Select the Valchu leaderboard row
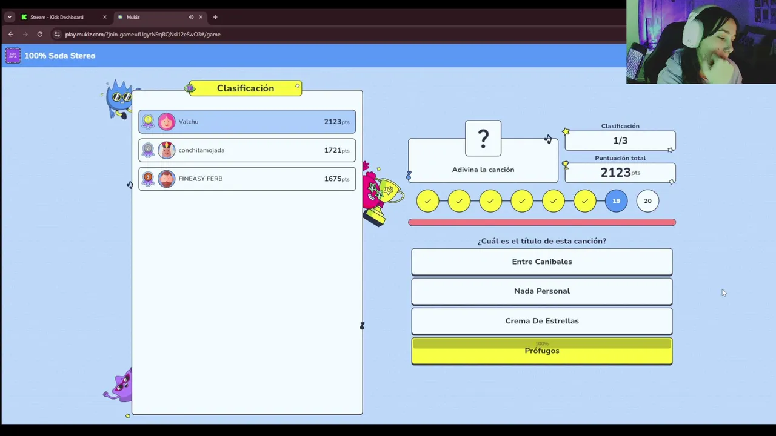The width and height of the screenshot is (776, 436). pos(247,122)
